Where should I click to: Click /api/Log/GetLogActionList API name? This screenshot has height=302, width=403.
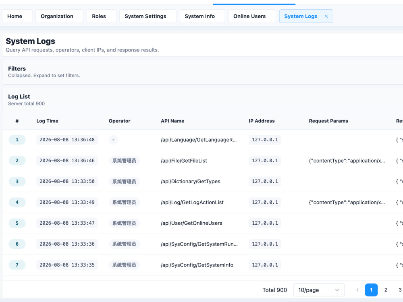(x=192, y=203)
